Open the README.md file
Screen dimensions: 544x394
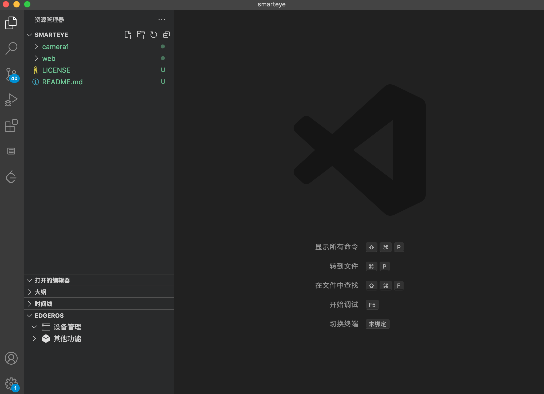[x=62, y=82]
